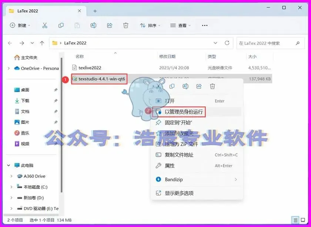Open 文档 in the sidebar
Image resolution: width=311 pixels, height=227 pixels.
22,111
